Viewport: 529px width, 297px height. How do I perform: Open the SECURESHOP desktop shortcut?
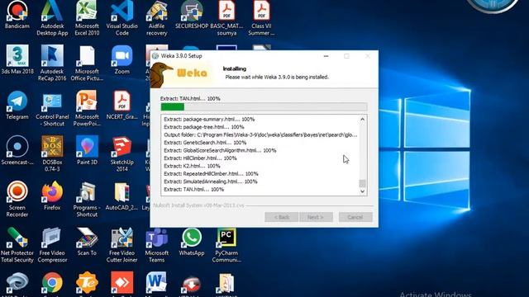(192, 15)
